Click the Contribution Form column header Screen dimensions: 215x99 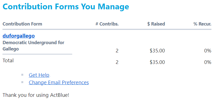pyautogui.click(x=22, y=24)
